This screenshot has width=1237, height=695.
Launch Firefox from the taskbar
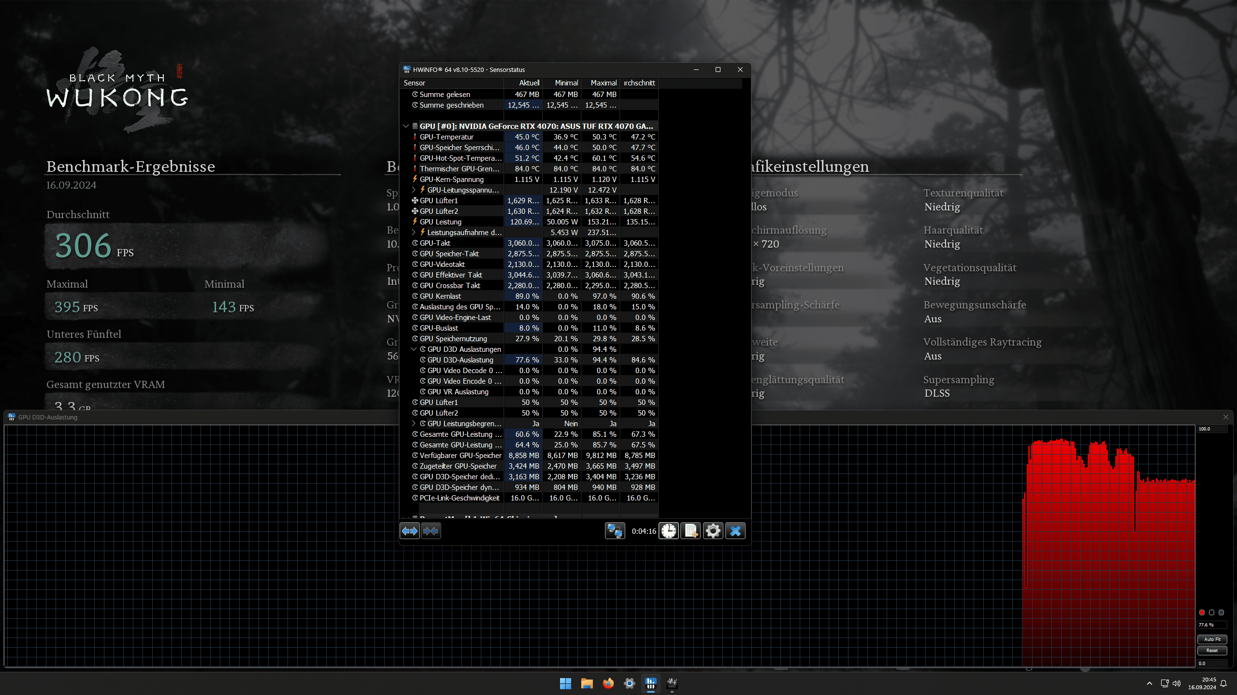point(608,683)
